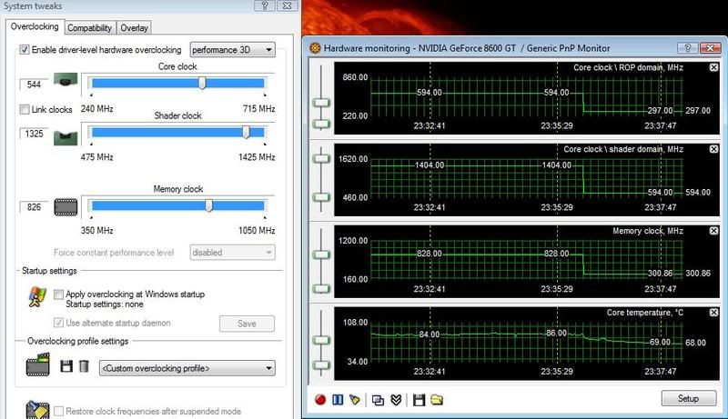Open the performance 3D dropdown

(233, 50)
